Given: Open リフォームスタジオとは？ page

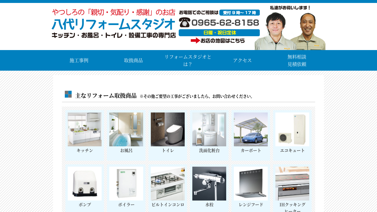Looking at the screenshot, I should click(x=188, y=60).
